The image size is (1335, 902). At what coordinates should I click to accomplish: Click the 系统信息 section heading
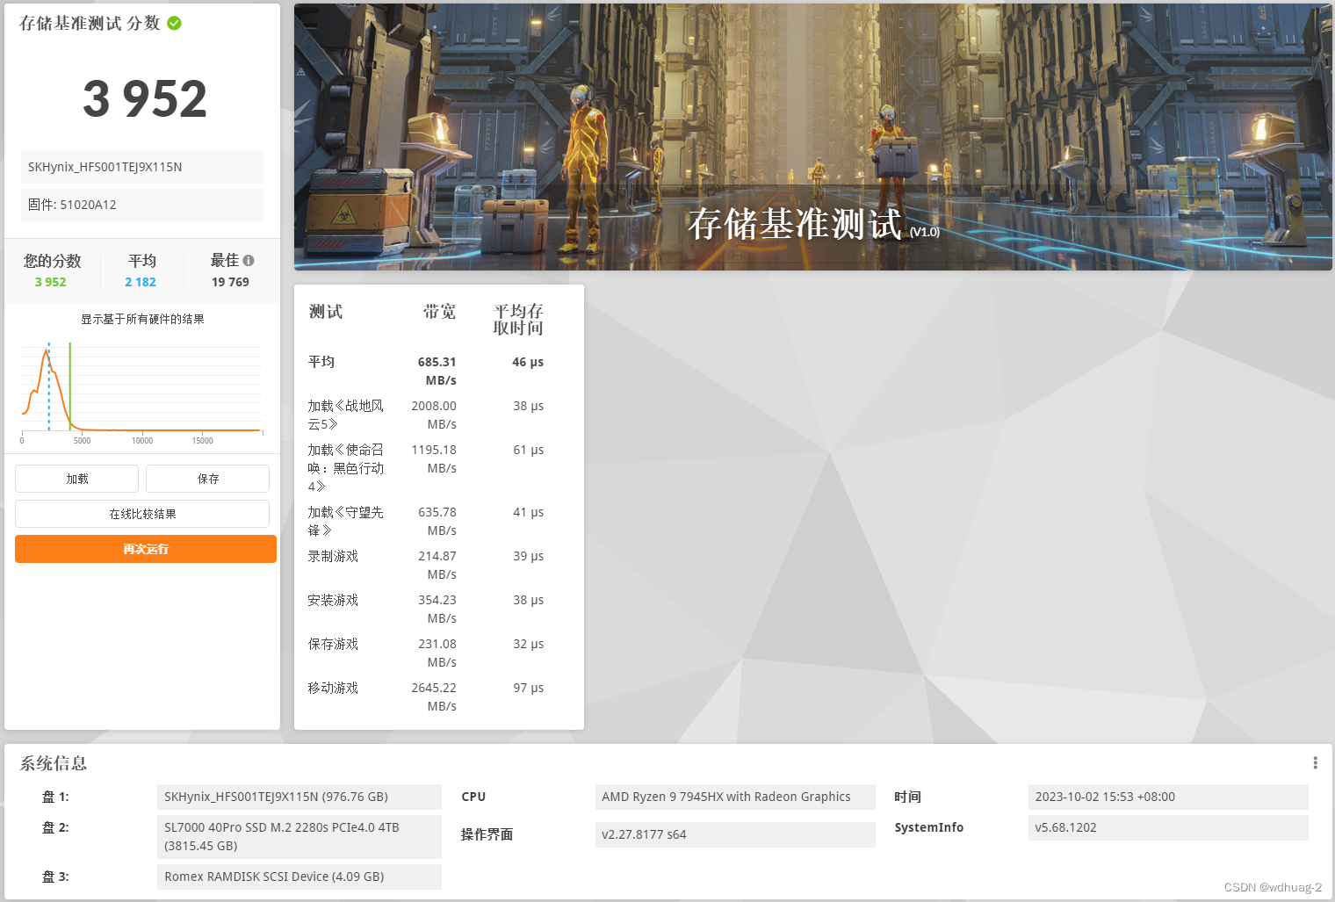pyautogui.click(x=54, y=763)
